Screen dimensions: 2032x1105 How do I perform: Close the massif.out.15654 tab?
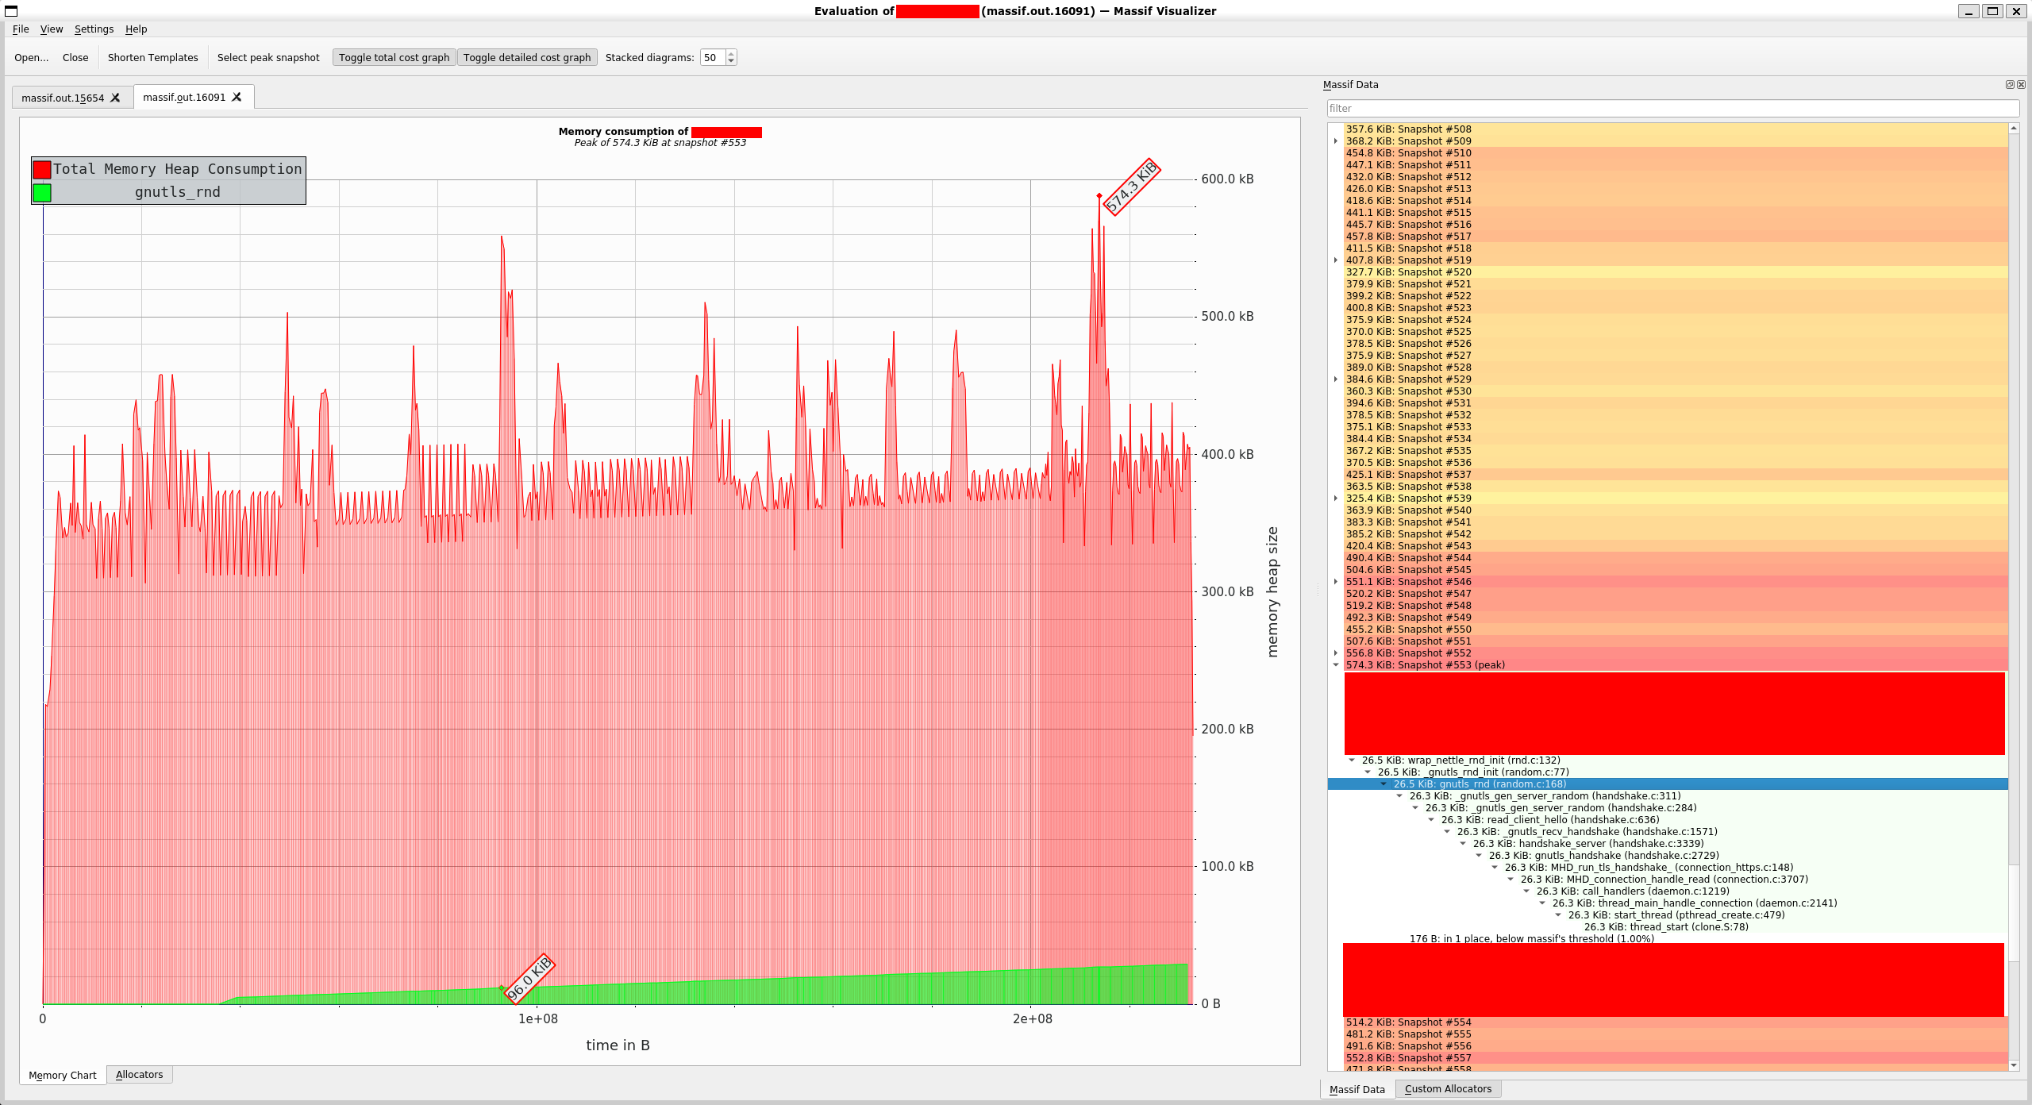coord(115,98)
